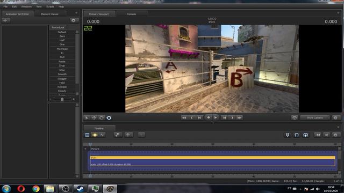Screen dimensions: 344x193
Task: Apply the Drop procedural preset
Action: click(x=62, y=65)
